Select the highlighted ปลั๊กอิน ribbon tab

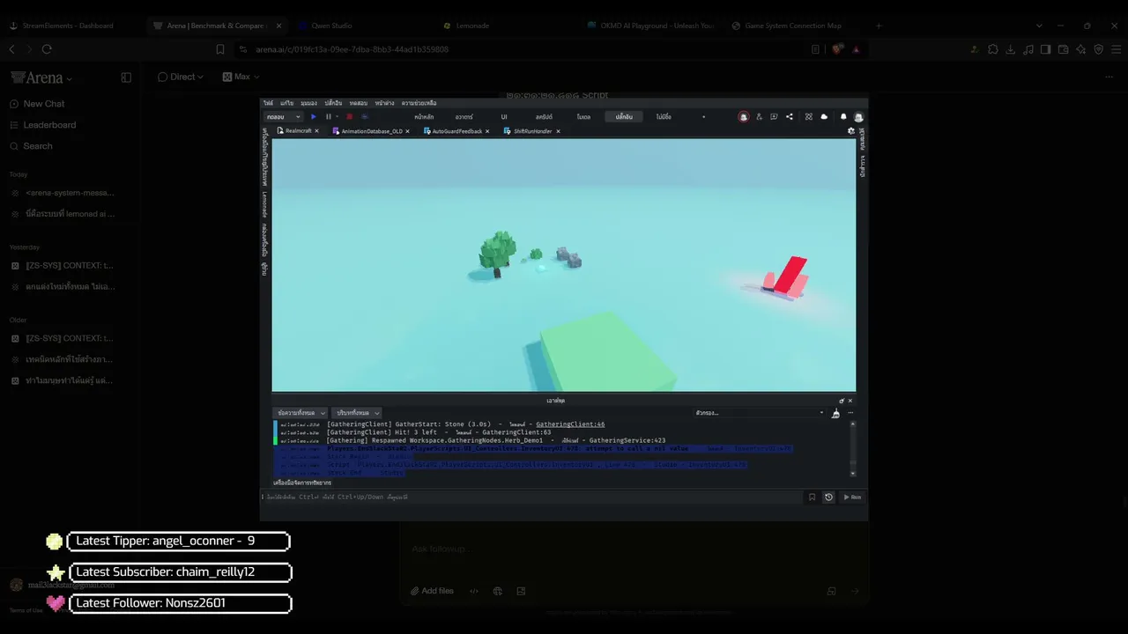coord(624,116)
